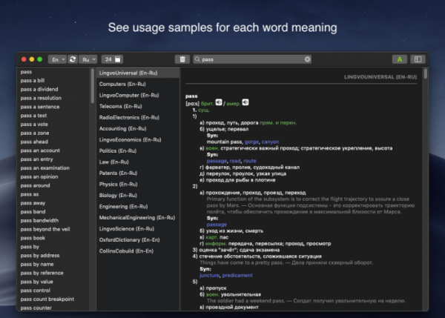Select Computers (En-Ru) dictionary
The image size is (445, 318).
tap(138, 84)
